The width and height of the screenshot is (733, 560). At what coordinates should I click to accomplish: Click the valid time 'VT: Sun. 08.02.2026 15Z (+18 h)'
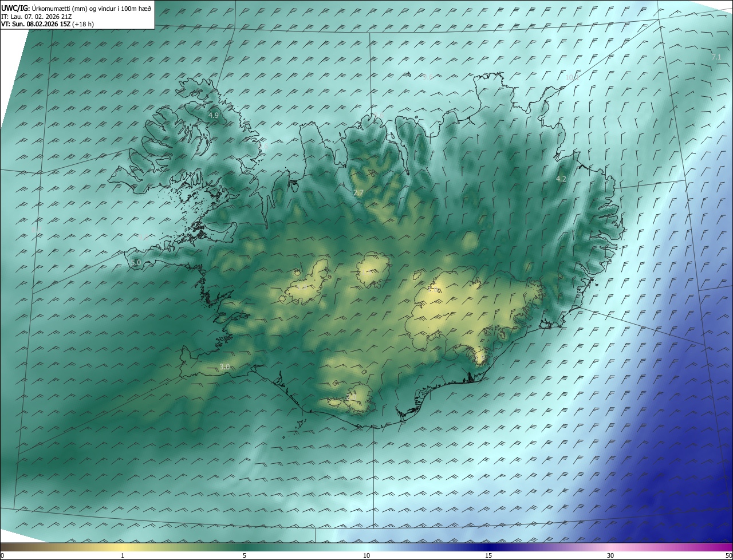[x=48, y=24]
